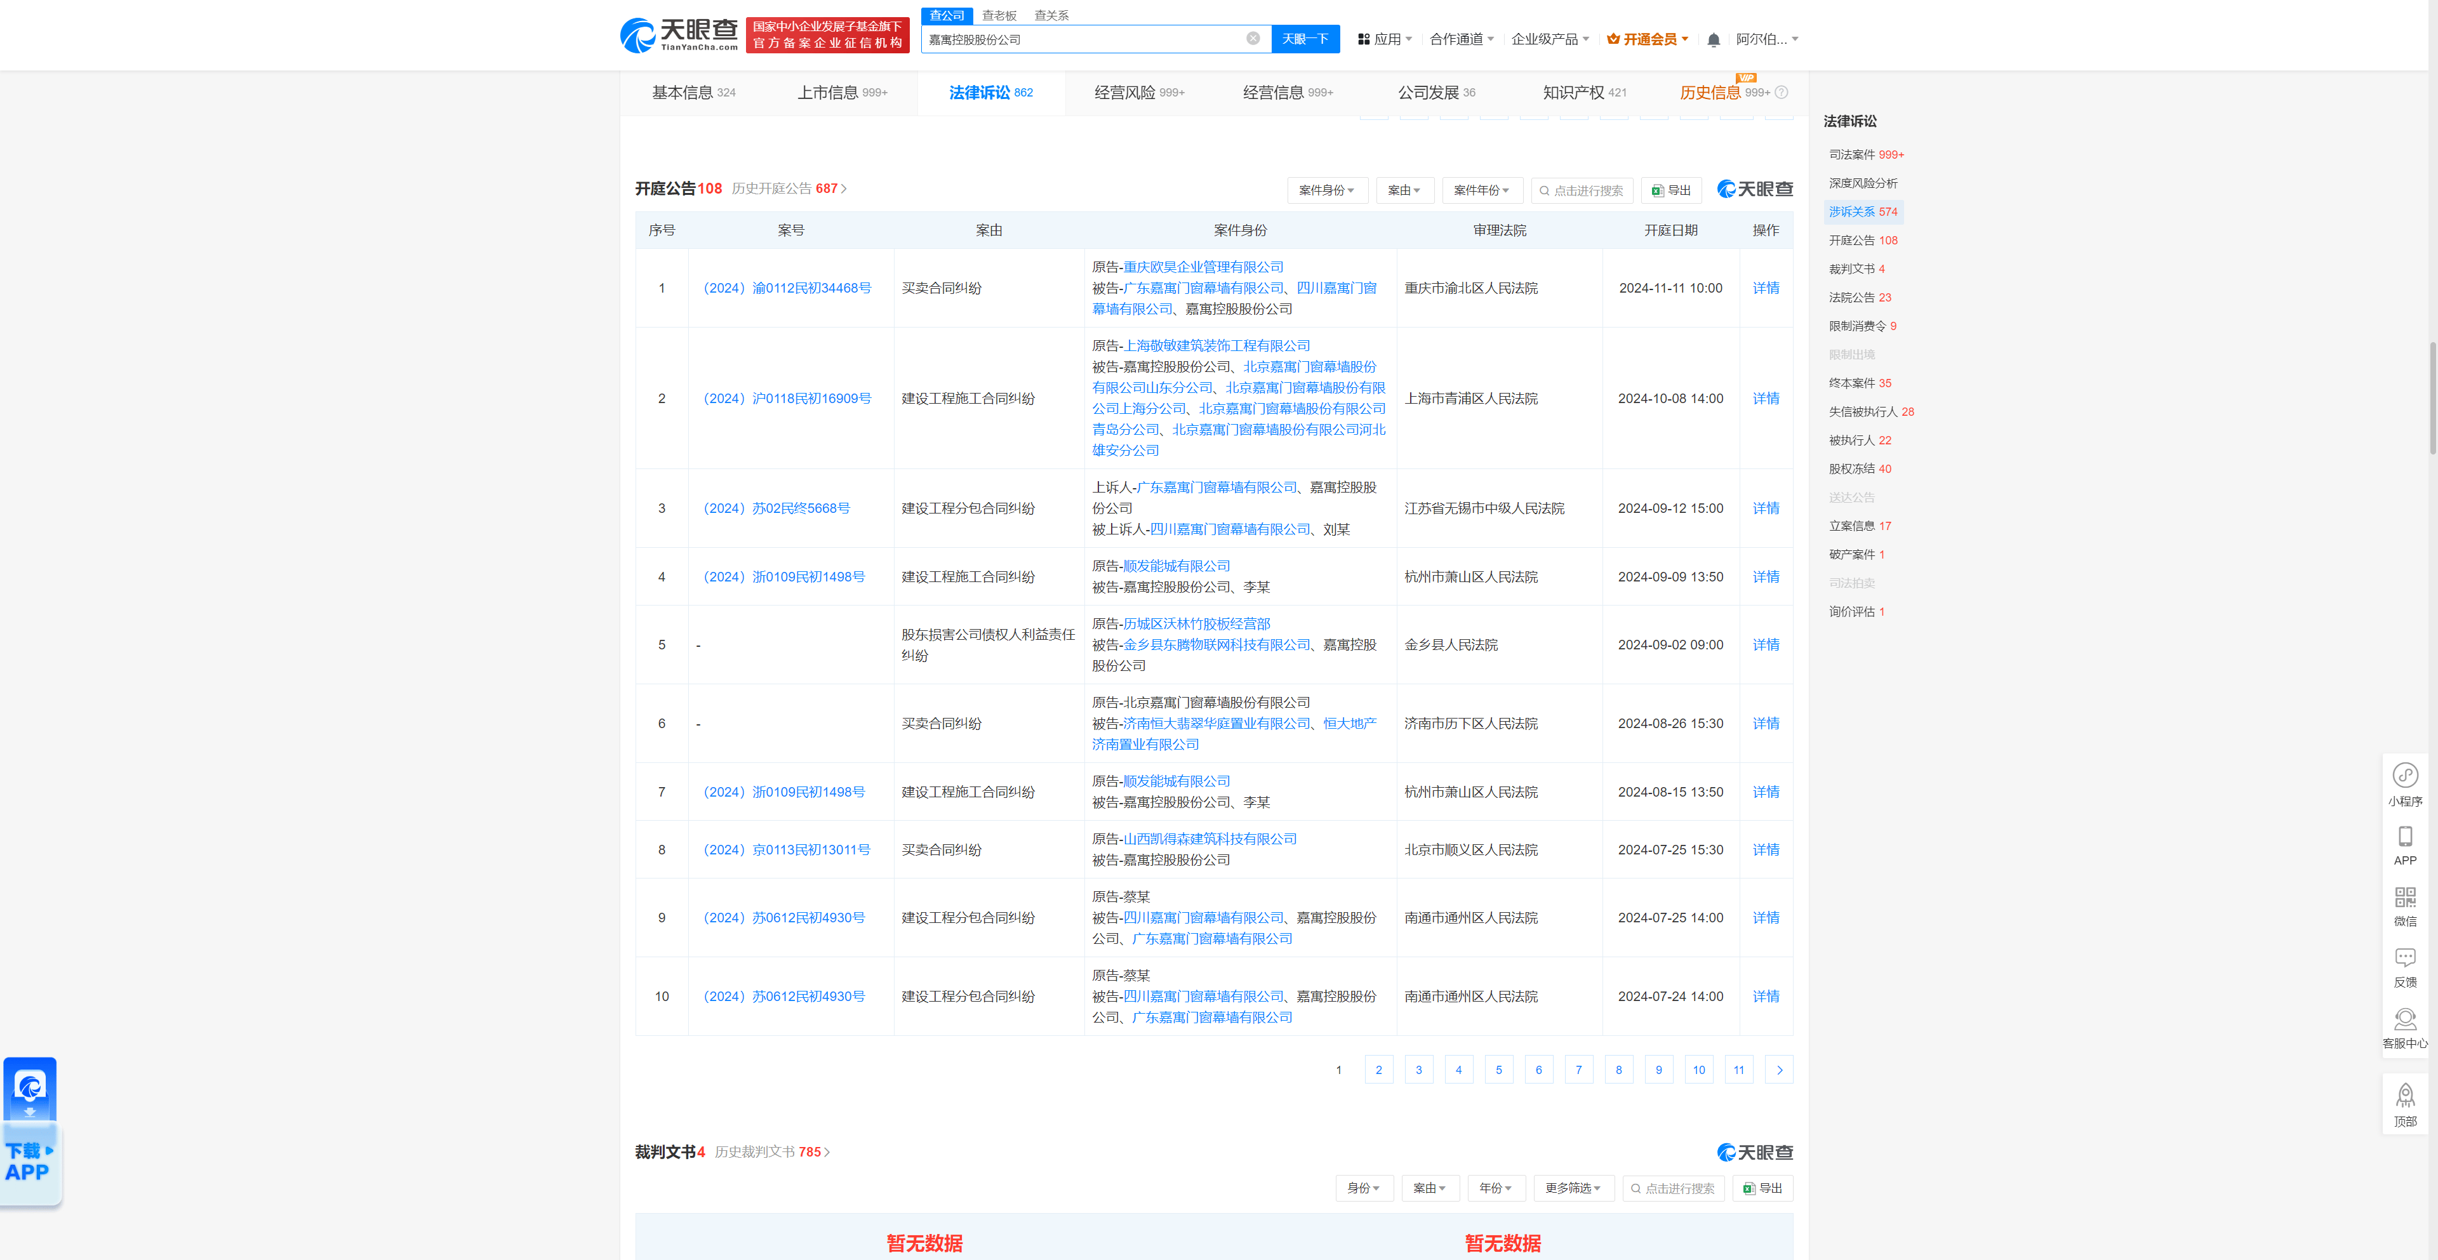Screen dimensions: 2438x1260
Task: Expand the 合作通道 menu
Action: (1462, 39)
